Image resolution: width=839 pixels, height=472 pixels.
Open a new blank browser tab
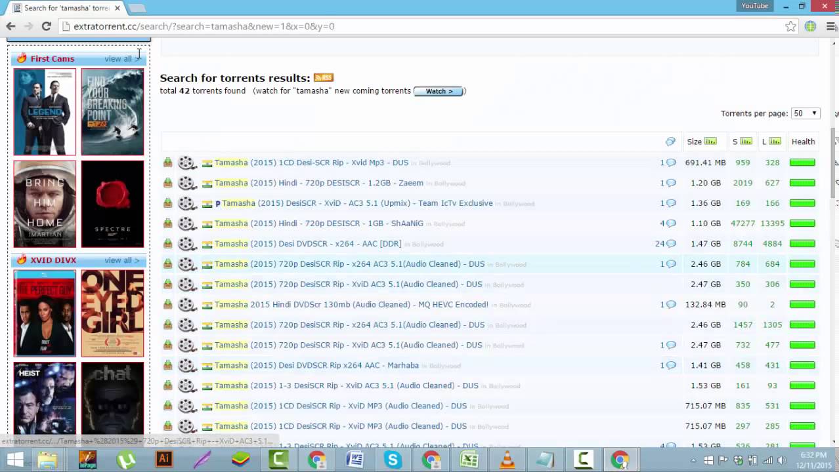point(137,9)
